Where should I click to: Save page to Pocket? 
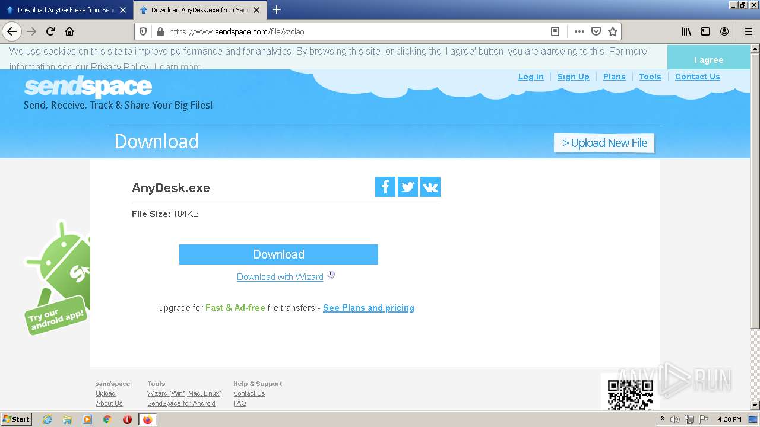pyautogui.click(x=596, y=31)
